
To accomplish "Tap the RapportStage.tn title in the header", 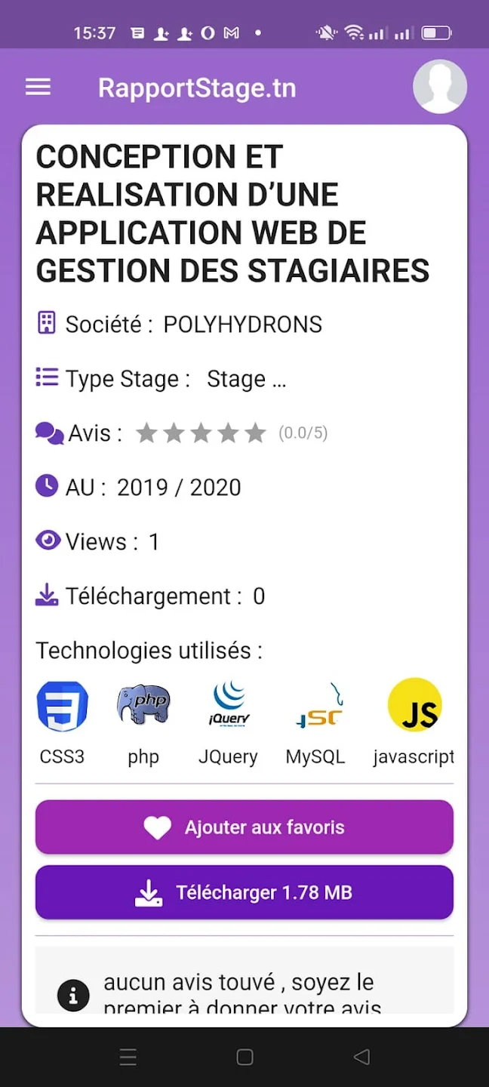I will (x=197, y=88).
